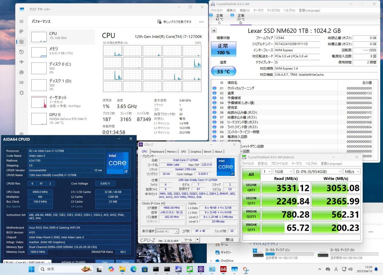Click the 正常 100 % health status button
The height and width of the screenshot is (275, 383).
223,49
